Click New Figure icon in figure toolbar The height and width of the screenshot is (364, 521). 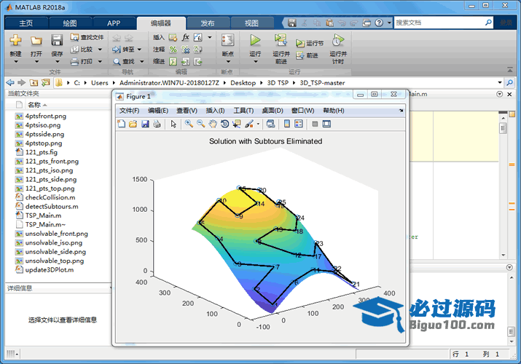121,124
